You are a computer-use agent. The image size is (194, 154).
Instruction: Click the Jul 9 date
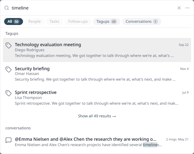coord(185,92)
